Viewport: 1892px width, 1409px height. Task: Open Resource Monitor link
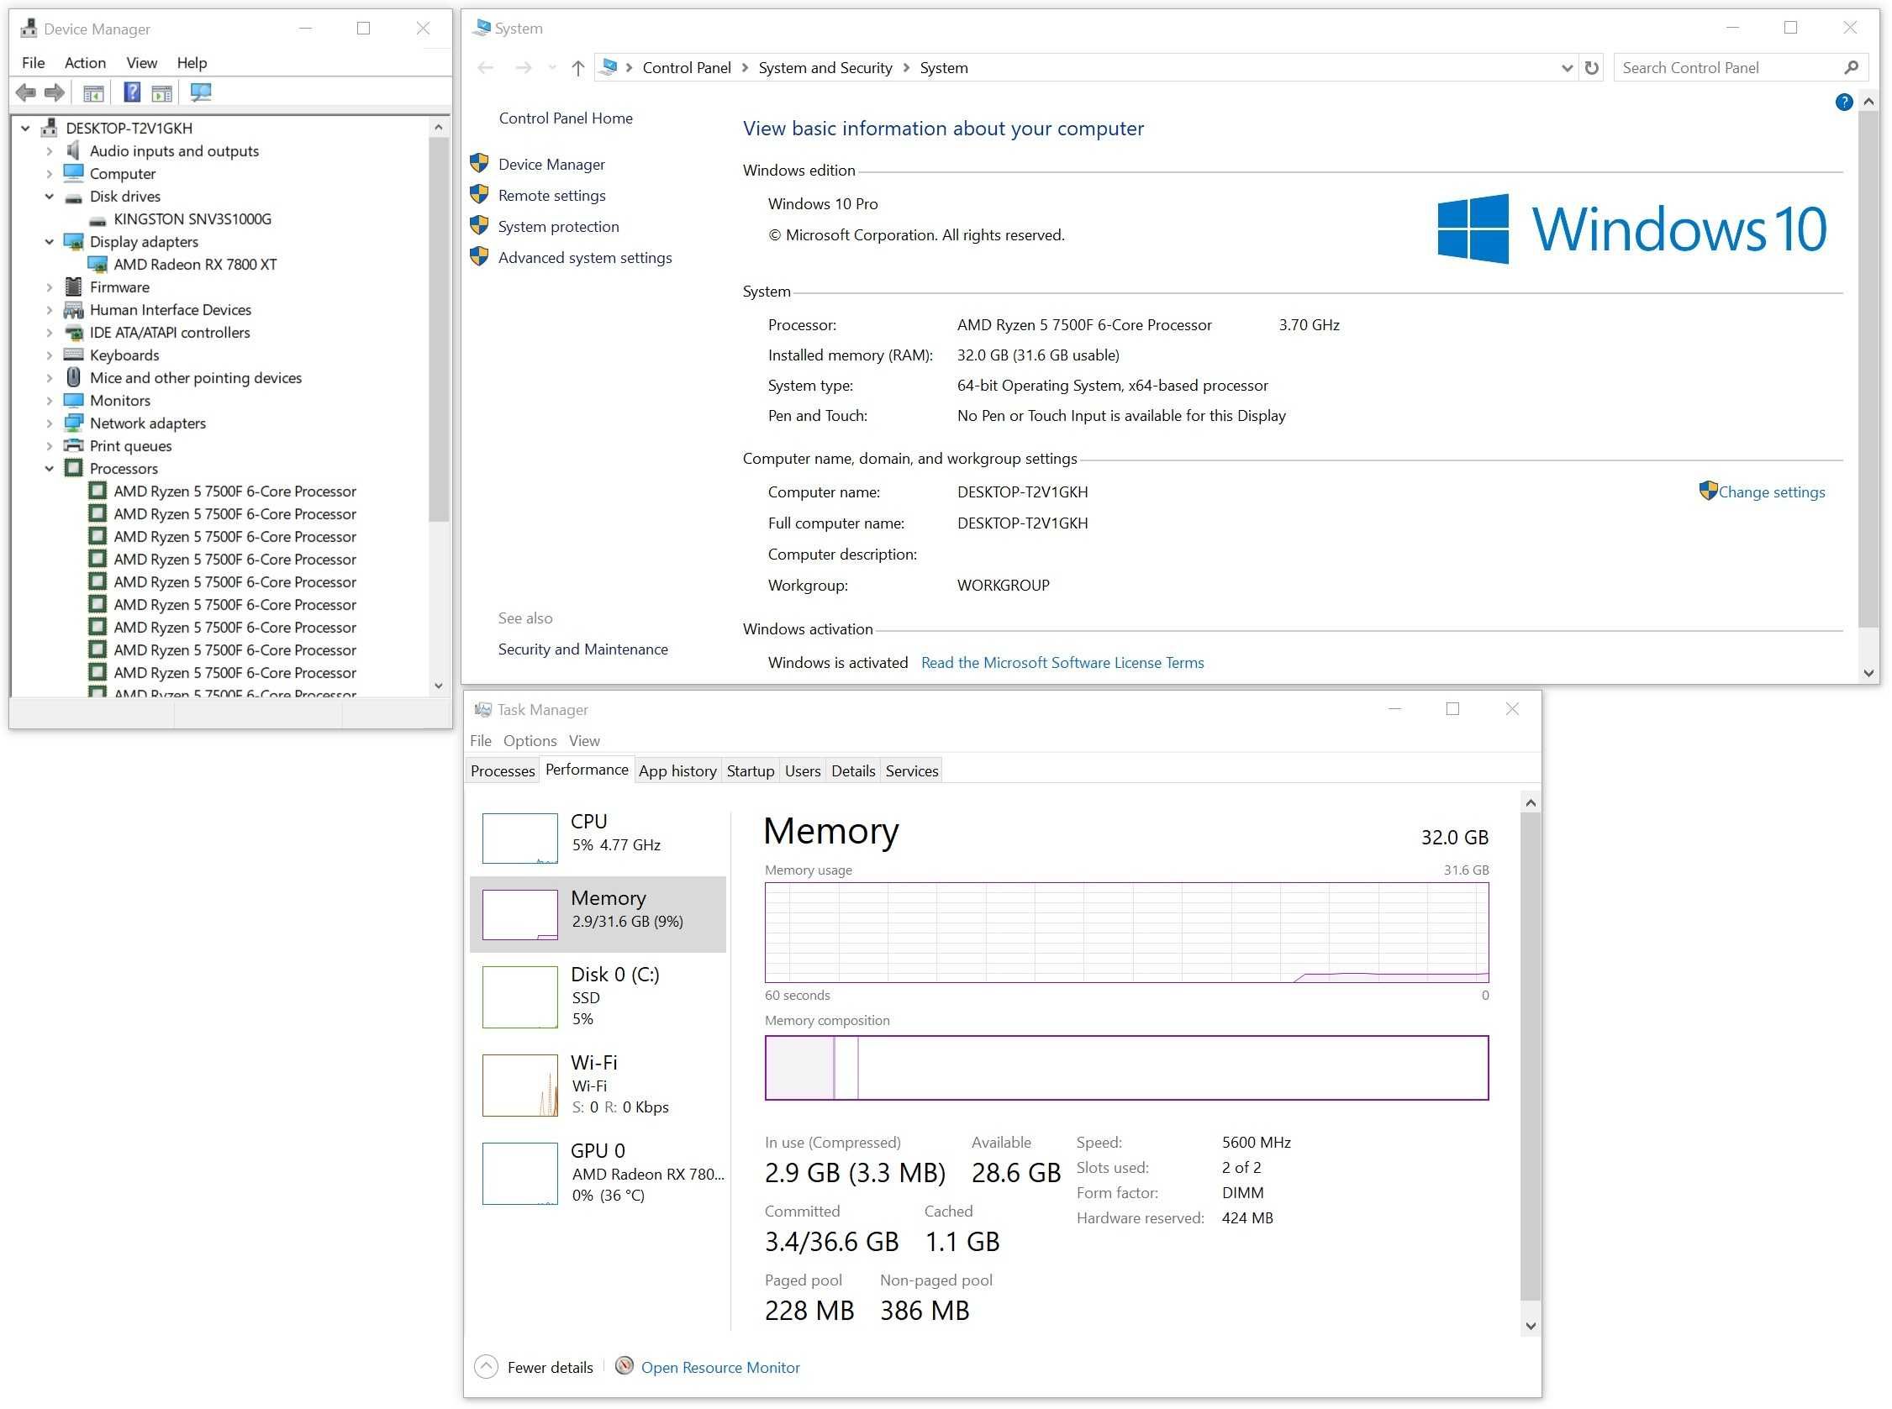click(x=721, y=1367)
